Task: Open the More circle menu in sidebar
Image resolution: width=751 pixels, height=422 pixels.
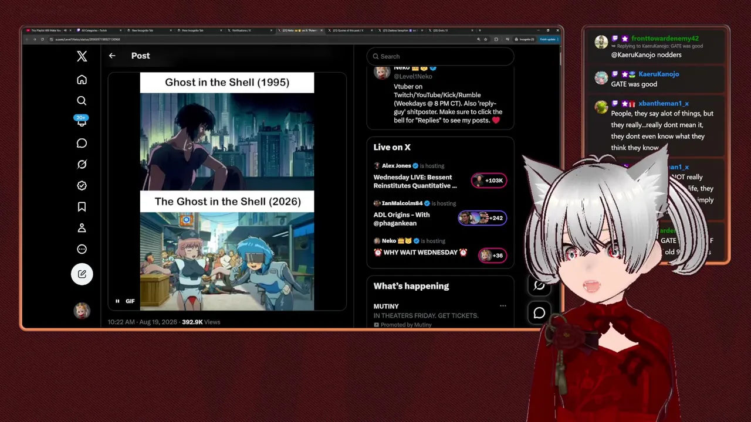Action: (82, 249)
